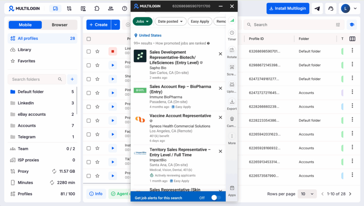Click the Create profile button
This screenshot has width=364, height=206.
click(99, 25)
